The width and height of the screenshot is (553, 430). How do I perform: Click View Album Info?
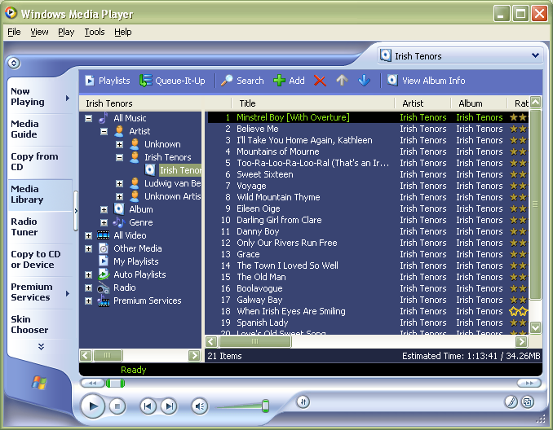pos(426,81)
